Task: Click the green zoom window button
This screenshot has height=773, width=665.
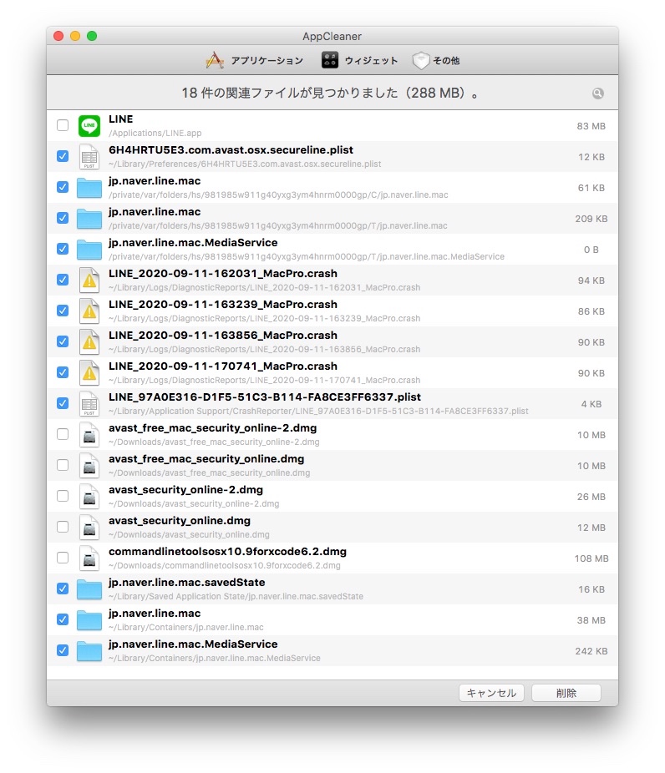Action: tap(92, 36)
